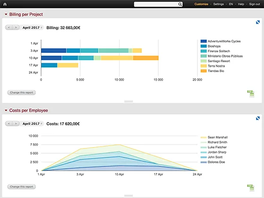Image resolution: width=264 pixels, height=198 pixels.
Task: Go to next month in Billing report
Action: pos(16,27)
